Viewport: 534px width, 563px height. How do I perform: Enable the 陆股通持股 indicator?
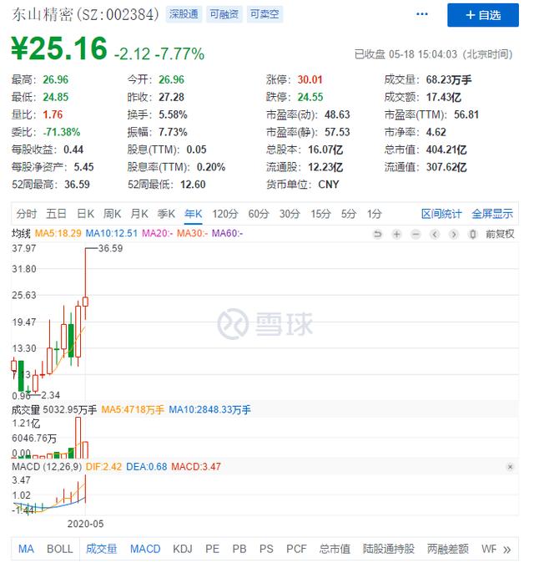click(x=388, y=550)
